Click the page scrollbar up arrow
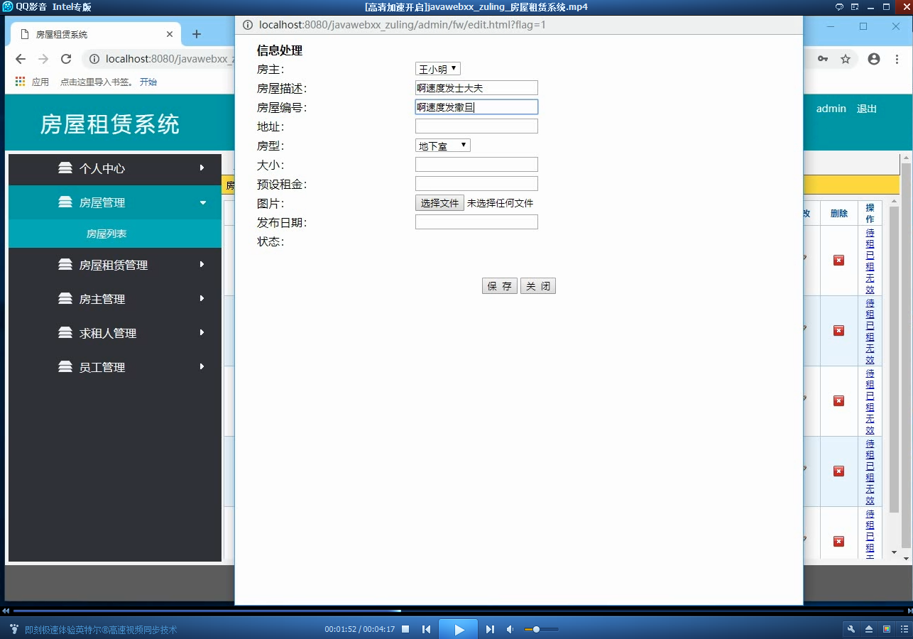The image size is (913, 639). (905, 158)
